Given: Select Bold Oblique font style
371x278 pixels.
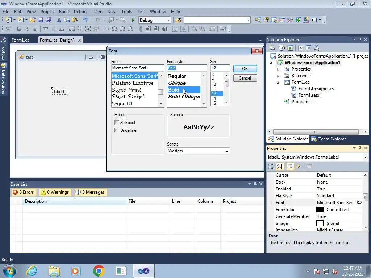Looking at the screenshot, I should coord(184,97).
